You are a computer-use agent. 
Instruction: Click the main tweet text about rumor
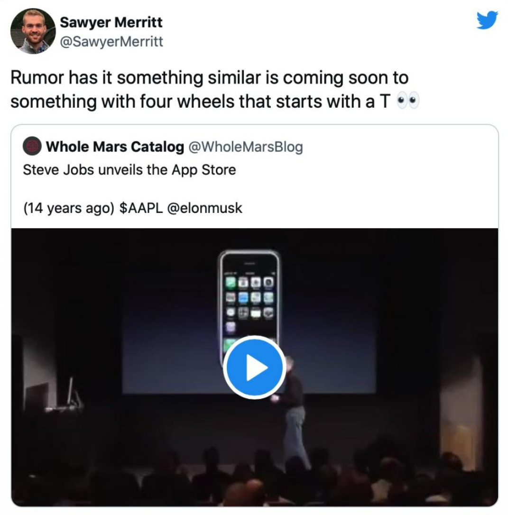point(215,89)
